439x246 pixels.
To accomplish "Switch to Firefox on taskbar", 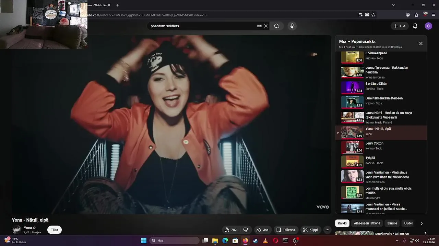I will pyautogui.click(x=245, y=241).
